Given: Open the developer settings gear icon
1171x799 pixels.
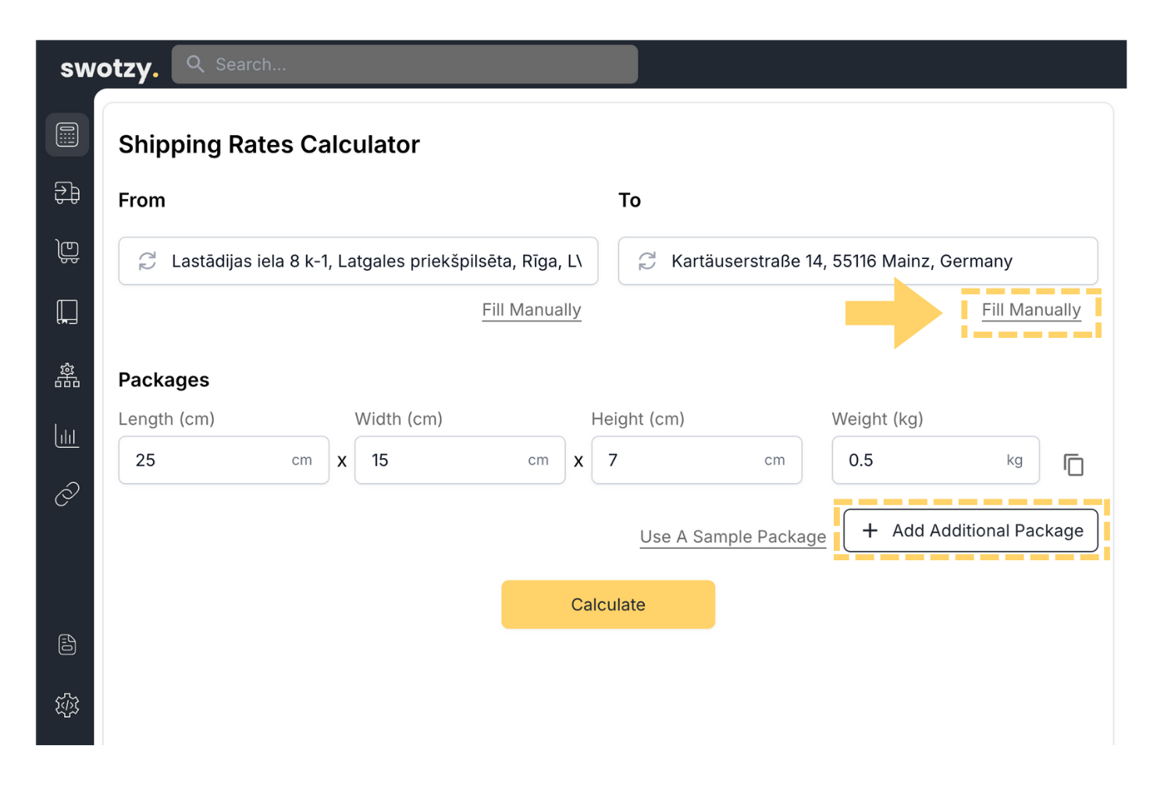Looking at the screenshot, I should pyautogui.click(x=67, y=705).
